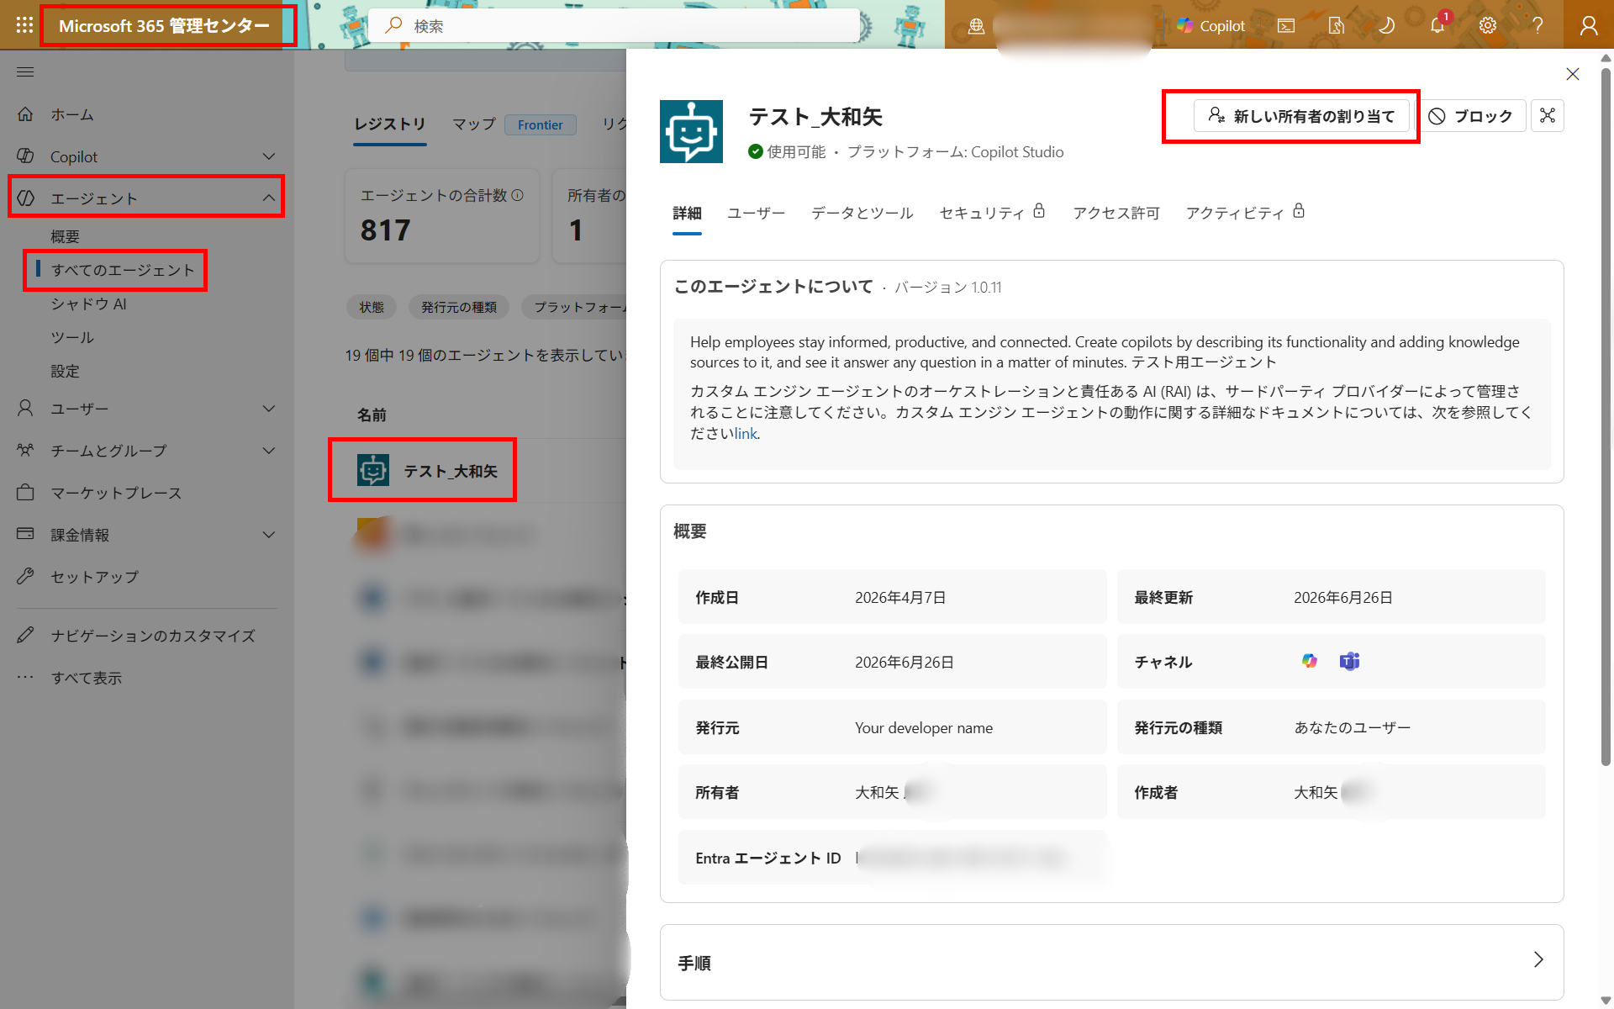Open 概要 under エージェント
The width and height of the screenshot is (1614, 1009).
click(65, 236)
